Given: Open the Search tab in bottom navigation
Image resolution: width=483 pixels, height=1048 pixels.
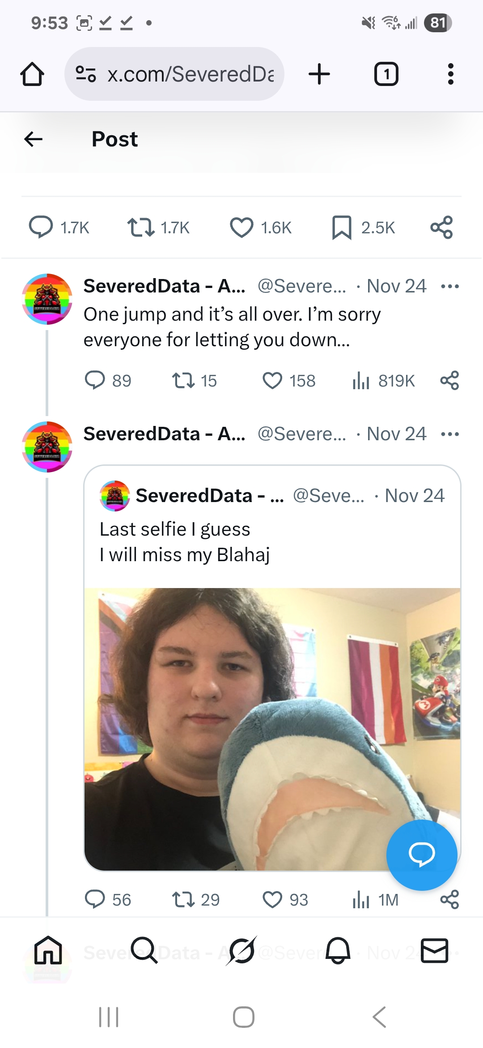Looking at the screenshot, I should pyautogui.click(x=144, y=950).
